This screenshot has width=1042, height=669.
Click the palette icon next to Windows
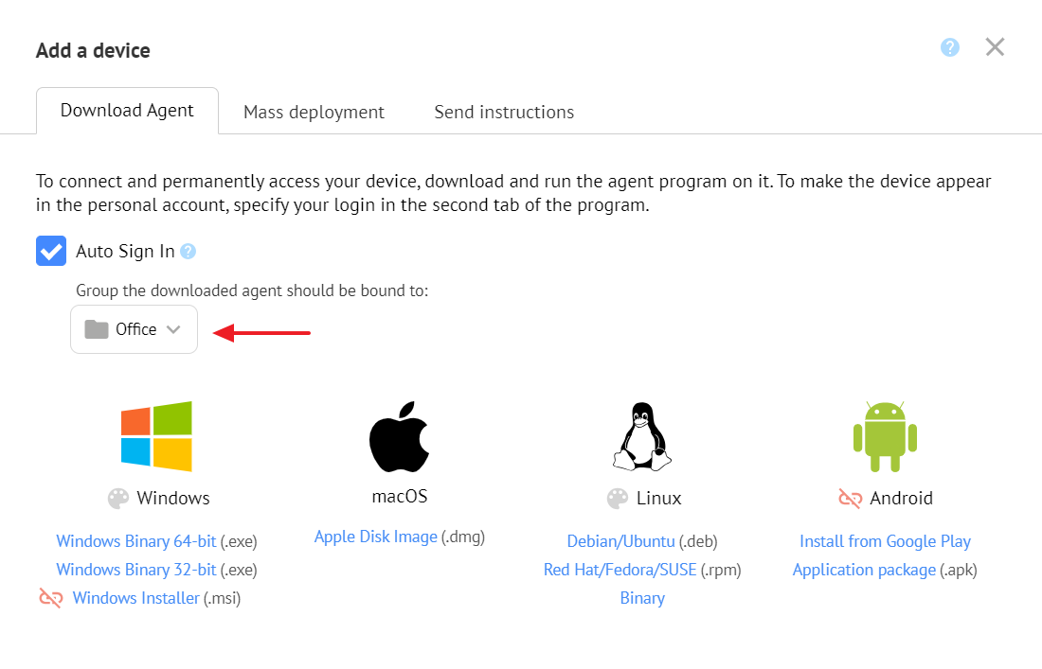pyautogui.click(x=118, y=499)
